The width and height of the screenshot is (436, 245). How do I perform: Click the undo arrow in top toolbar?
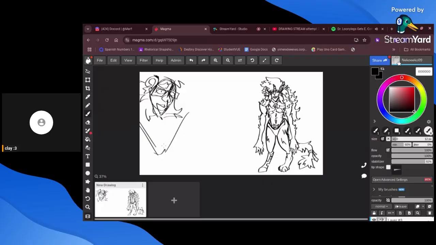pos(191,60)
